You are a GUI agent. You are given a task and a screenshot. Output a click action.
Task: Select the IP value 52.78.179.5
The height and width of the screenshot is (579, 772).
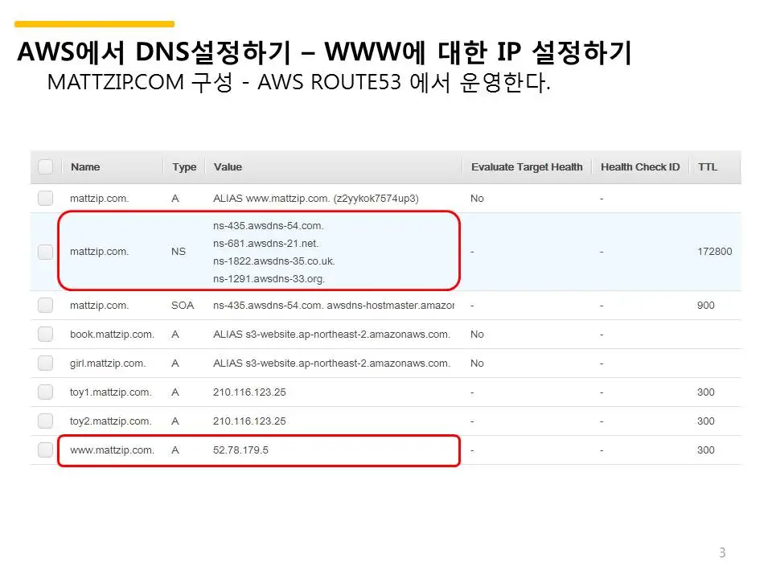coord(240,450)
